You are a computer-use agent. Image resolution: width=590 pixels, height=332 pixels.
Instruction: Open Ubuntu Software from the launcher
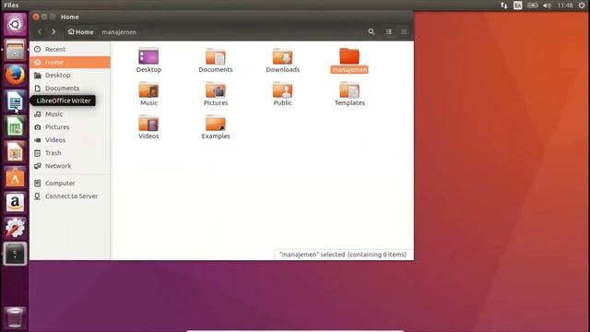(x=15, y=177)
